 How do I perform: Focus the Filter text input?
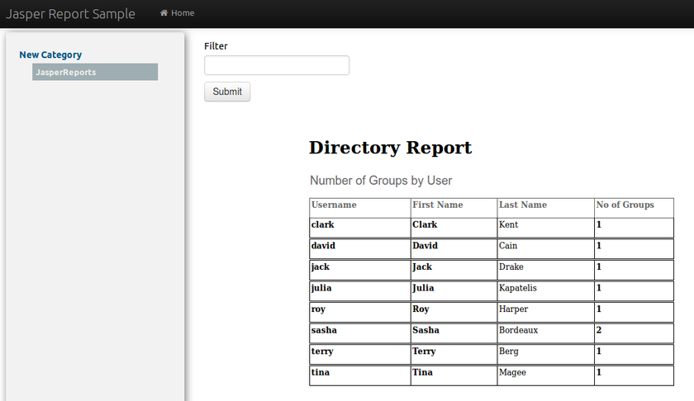pos(276,65)
